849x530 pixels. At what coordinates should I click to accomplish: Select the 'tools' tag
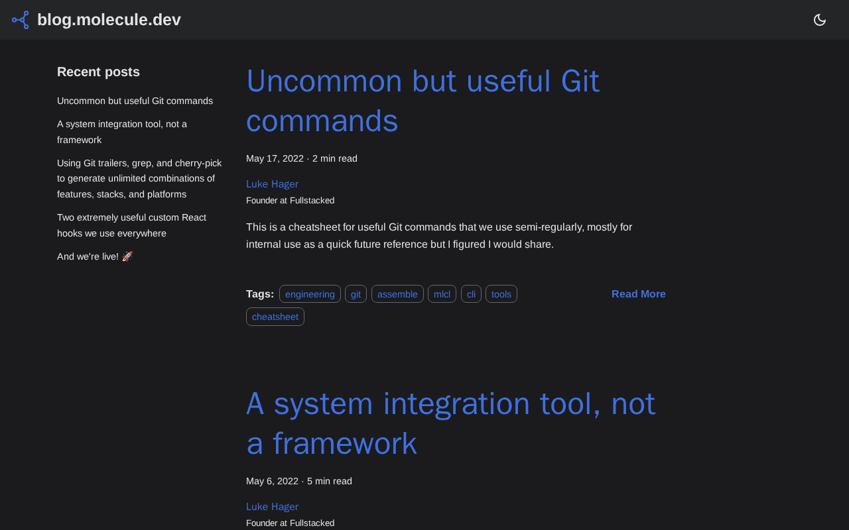(501, 294)
